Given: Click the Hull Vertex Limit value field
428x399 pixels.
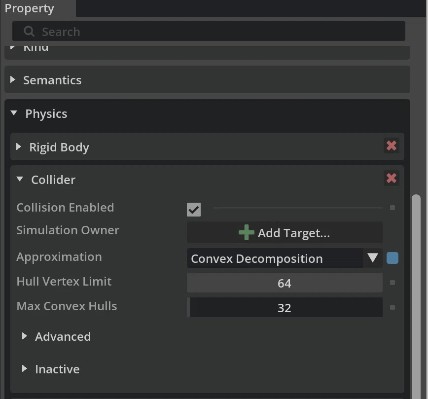Looking at the screenshot, I should tap(285, 283).
